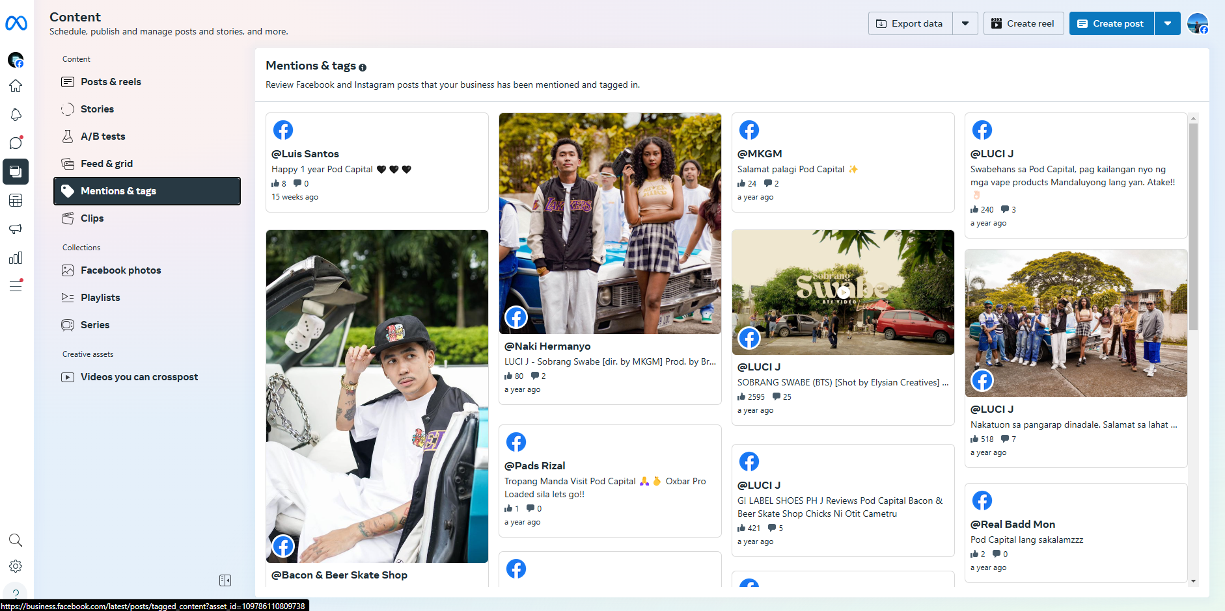Go to Posts & reels section
Screen dimensions: 1225x611
(147, 82)
